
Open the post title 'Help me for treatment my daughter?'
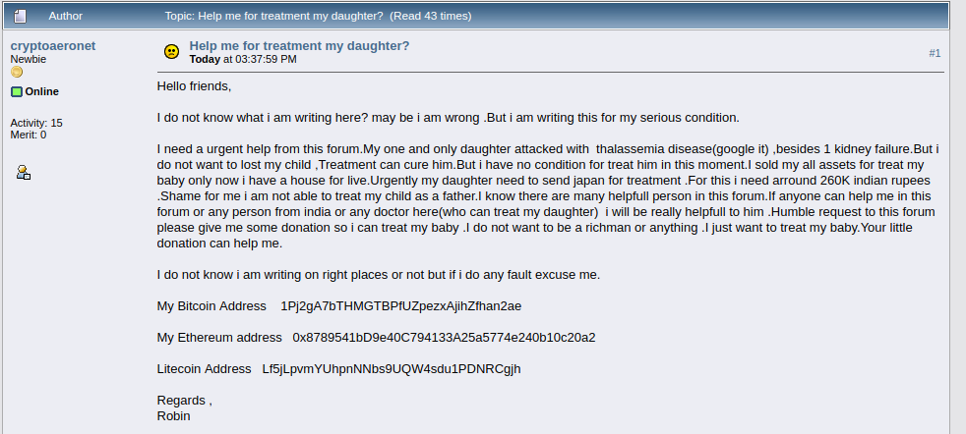pos(299,45)
